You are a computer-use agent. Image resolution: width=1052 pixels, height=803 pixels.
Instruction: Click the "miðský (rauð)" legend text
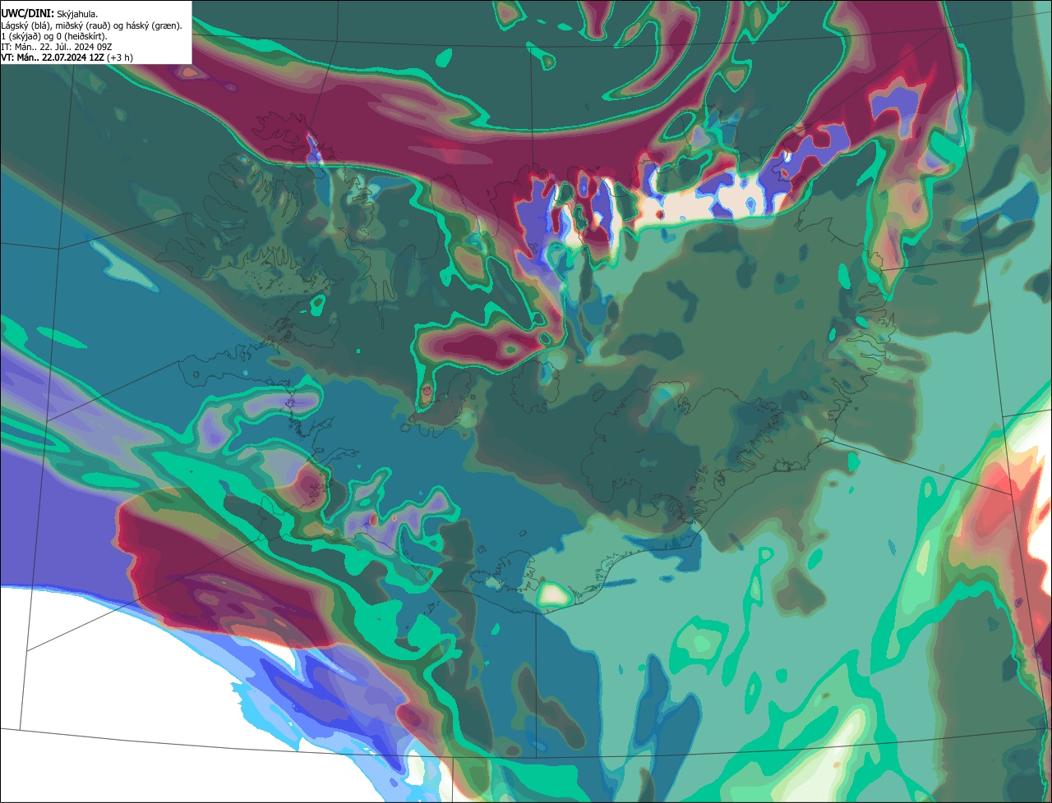[83, 26]
